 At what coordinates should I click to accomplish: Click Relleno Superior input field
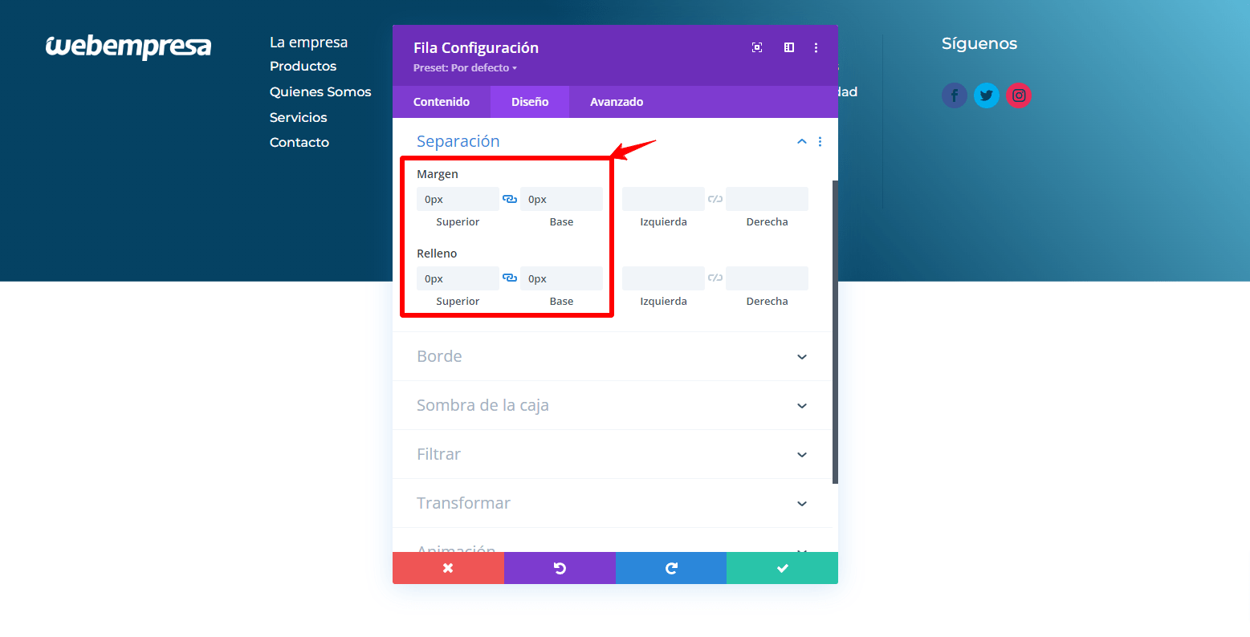click(x=458, y=278)
